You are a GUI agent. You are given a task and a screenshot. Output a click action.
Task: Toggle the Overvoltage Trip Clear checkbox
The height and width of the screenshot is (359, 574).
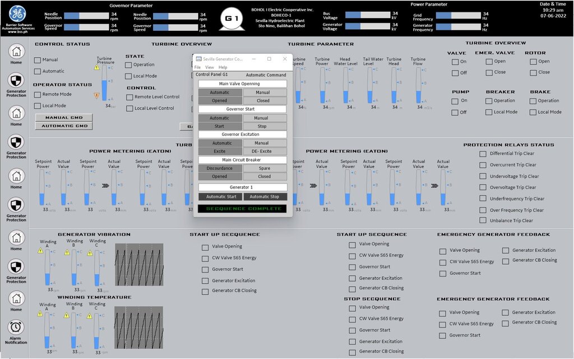483,187
